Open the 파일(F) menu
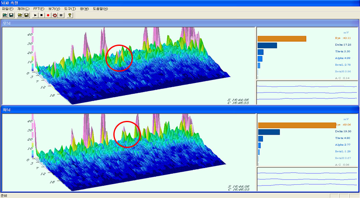 pos(7,9)
